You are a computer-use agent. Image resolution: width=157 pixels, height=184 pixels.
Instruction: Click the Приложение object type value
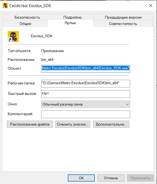[52, 51]
